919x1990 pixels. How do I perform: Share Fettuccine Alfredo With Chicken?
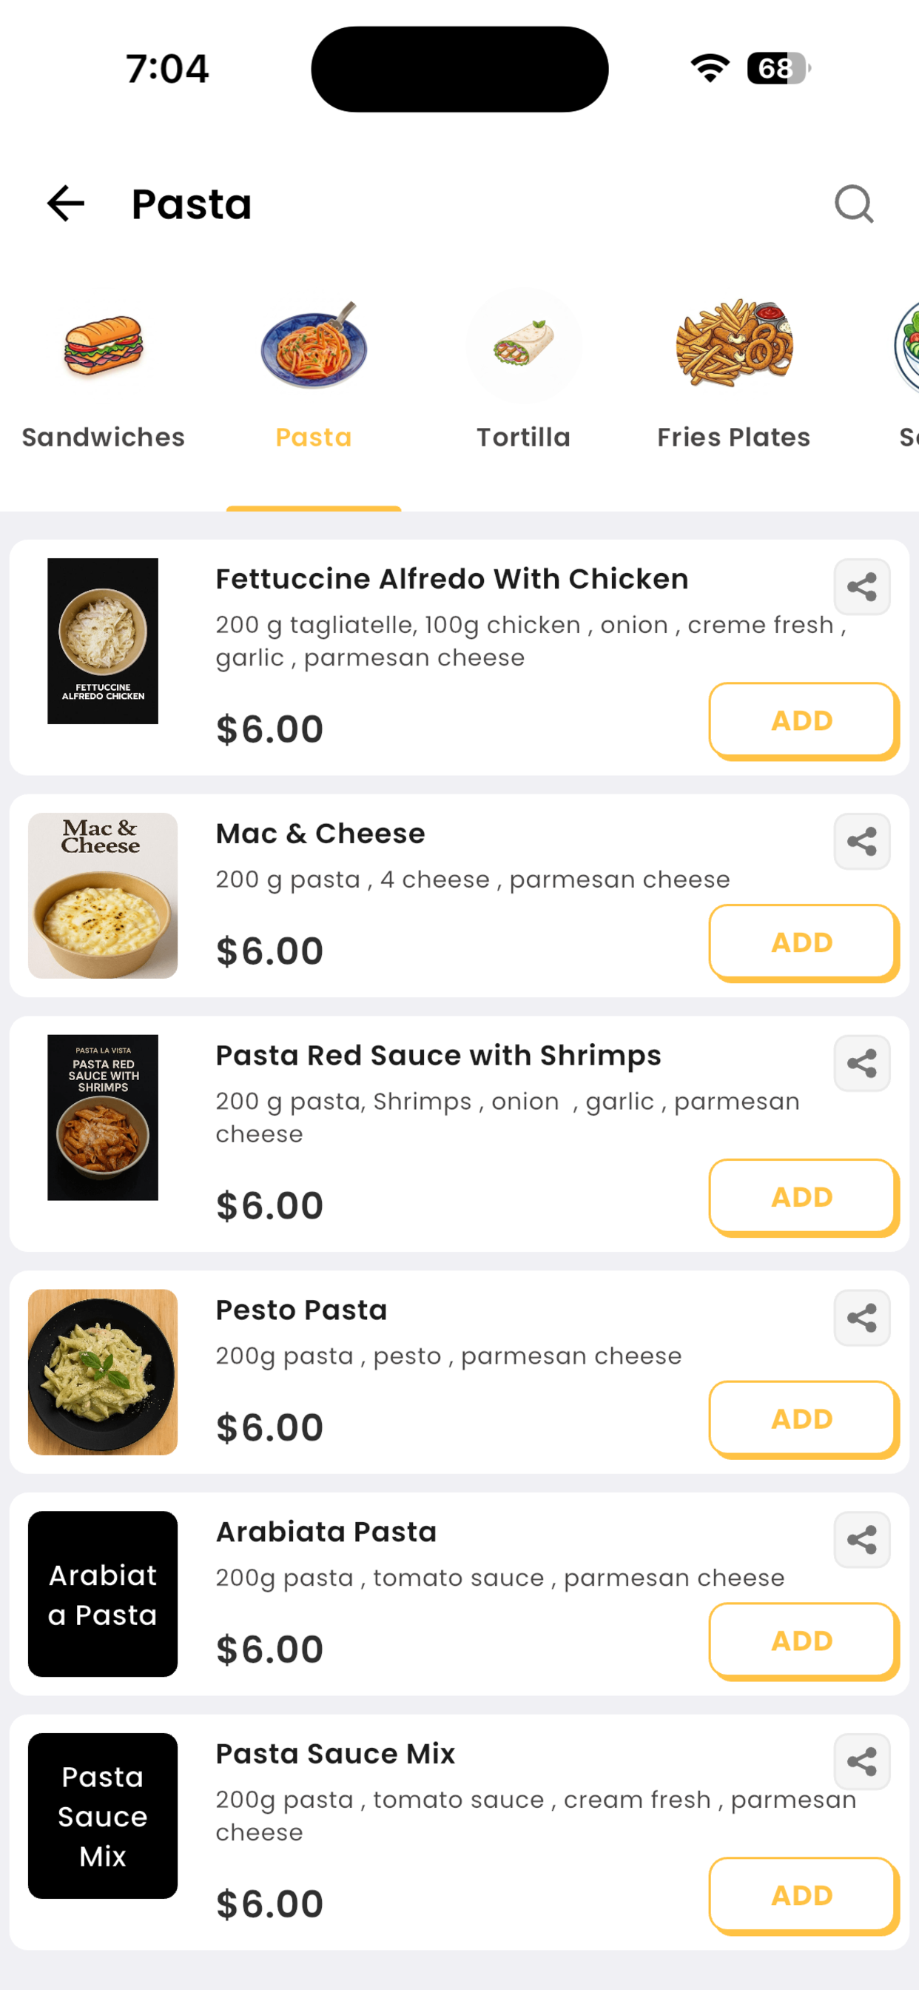(x=862, y=587)
